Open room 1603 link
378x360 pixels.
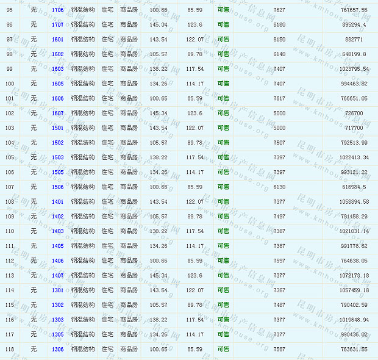pyautogui.click(x=57, y=69)
